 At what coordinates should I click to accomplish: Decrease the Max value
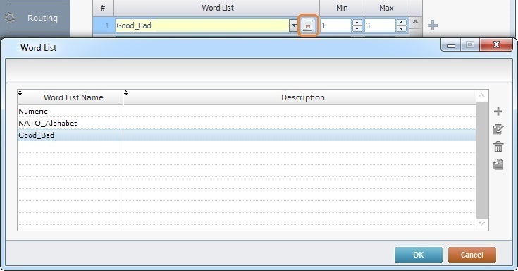pos(402,28)
